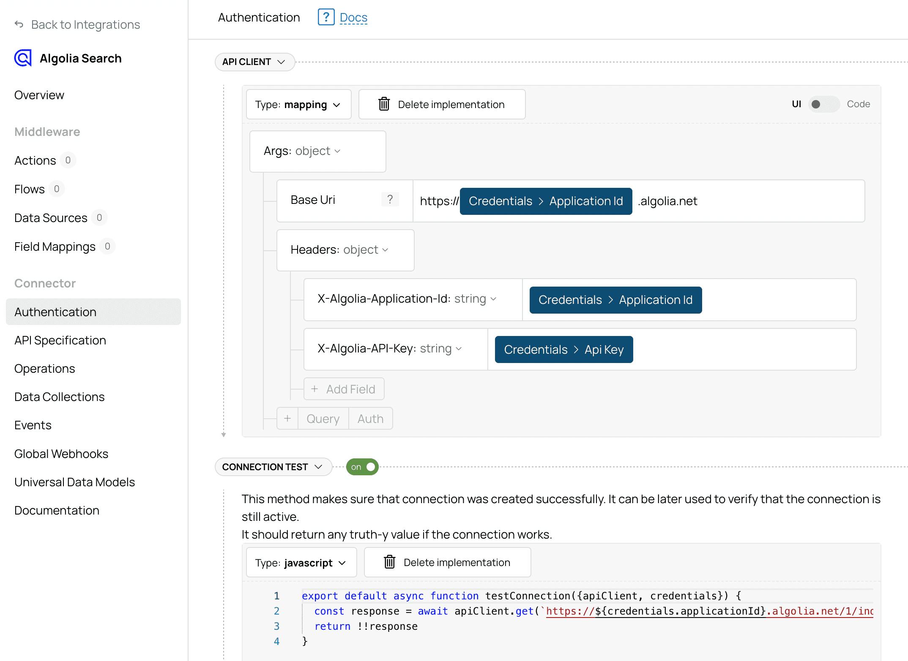The width and height of the screenshot is (908, 661).
Task: Open the Type: javascript dropdown
Action: (301, 563)
